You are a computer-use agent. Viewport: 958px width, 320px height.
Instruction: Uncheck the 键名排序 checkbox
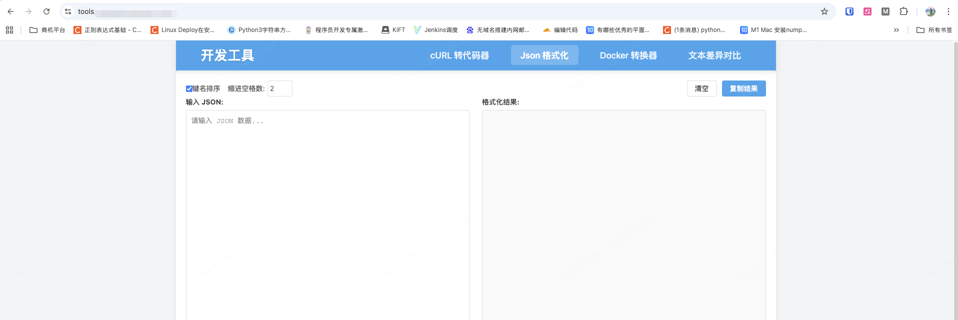189,89
